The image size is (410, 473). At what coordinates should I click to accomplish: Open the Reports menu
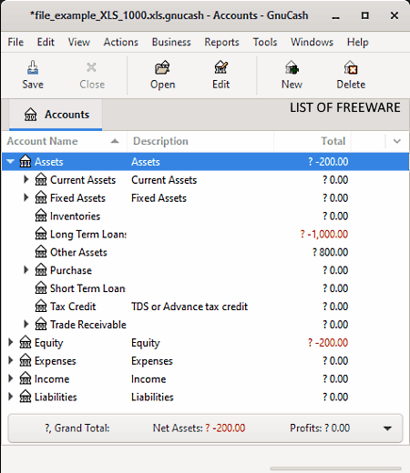click(x=221, y=42)
